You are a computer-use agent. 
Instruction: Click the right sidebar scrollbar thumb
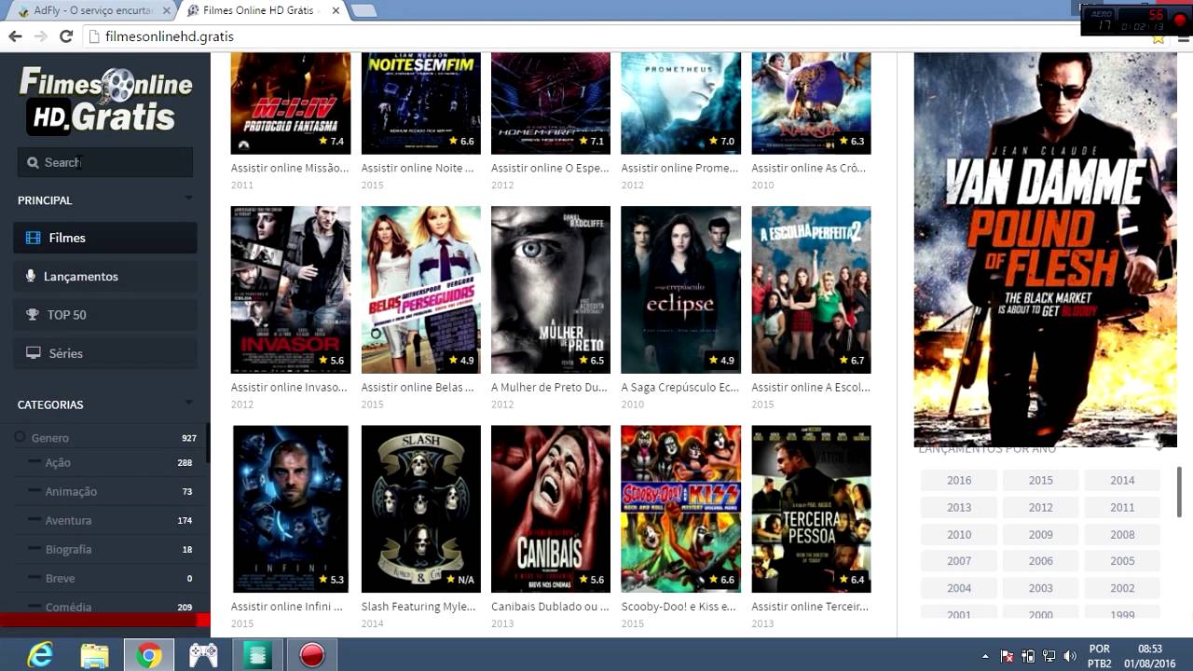click(1179, 491)
